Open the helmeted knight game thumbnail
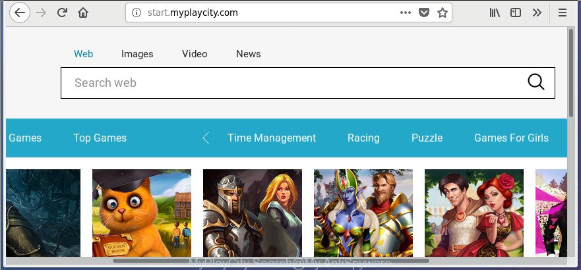This screenshot has width=581, height=270. click(x=253, y=213)
